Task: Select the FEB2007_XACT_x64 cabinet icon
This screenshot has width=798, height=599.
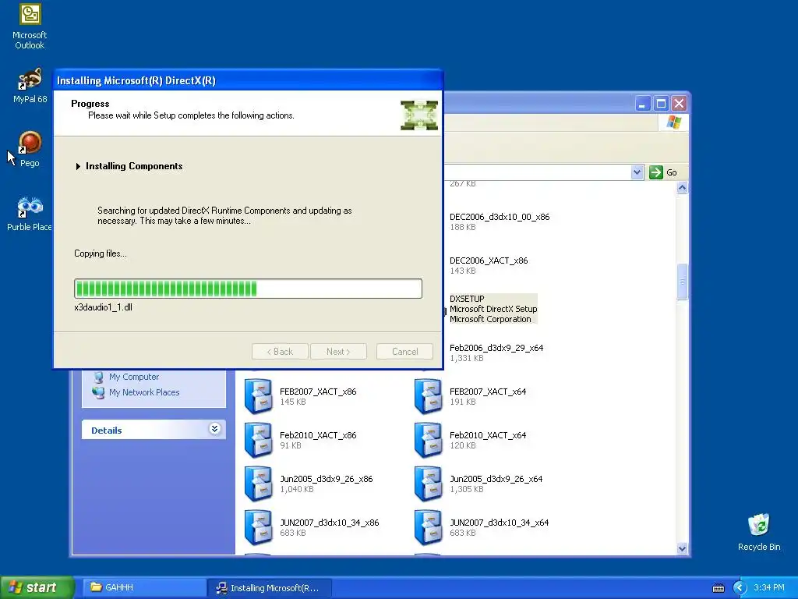Action: (428, 395)
